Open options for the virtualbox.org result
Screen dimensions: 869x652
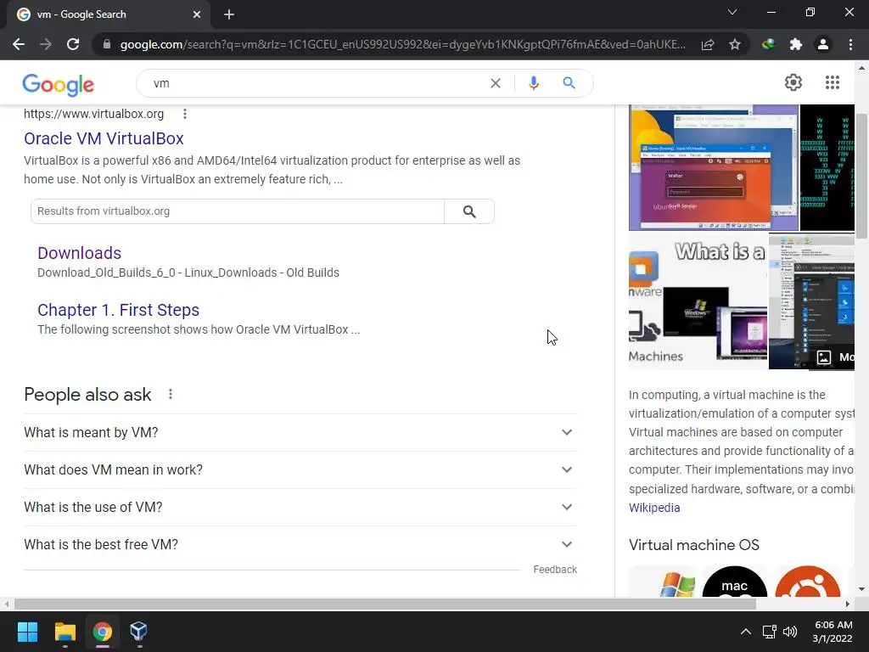pos(184,114)
